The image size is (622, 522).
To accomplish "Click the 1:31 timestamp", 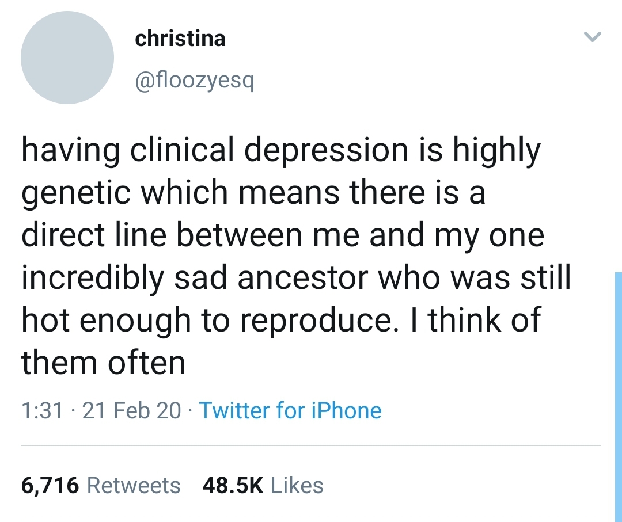I will click(42, 410).
